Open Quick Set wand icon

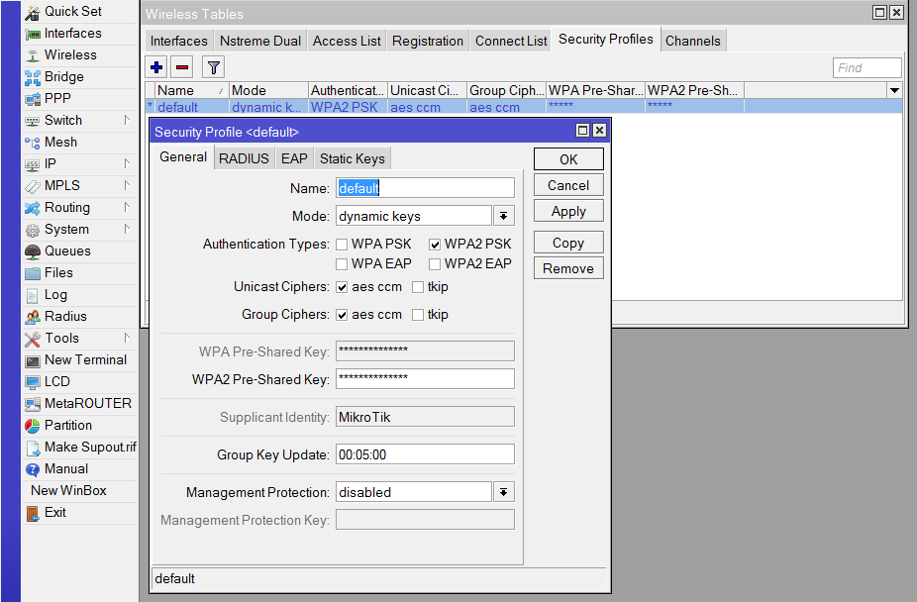pyautogui.click(x=33, y=12)
